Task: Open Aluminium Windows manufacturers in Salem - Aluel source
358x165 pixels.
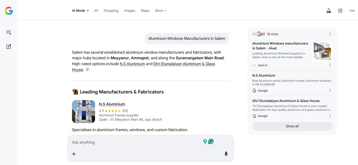Action: (x=280, y=46)
